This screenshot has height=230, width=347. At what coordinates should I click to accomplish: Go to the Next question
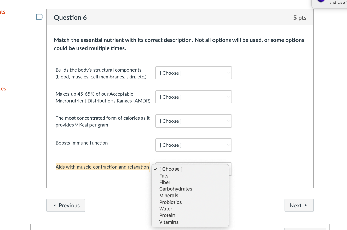pyautogui.click(x=299, y=205)
